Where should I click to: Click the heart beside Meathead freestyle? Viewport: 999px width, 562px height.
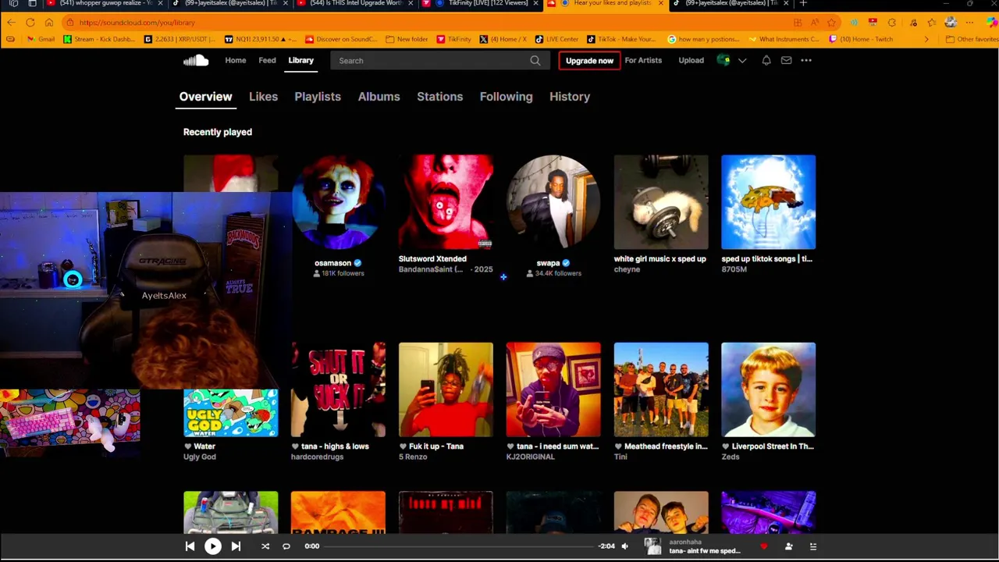[x=618, y=446]
